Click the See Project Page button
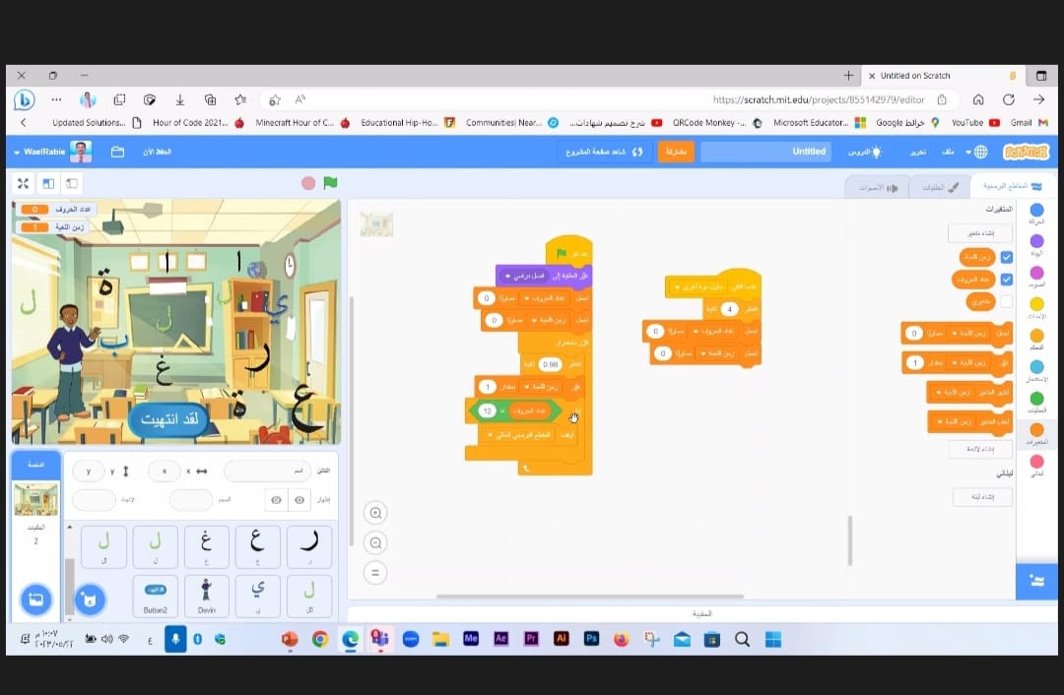This screenshot has height=695, width=1064. click(x=604, y=152)
